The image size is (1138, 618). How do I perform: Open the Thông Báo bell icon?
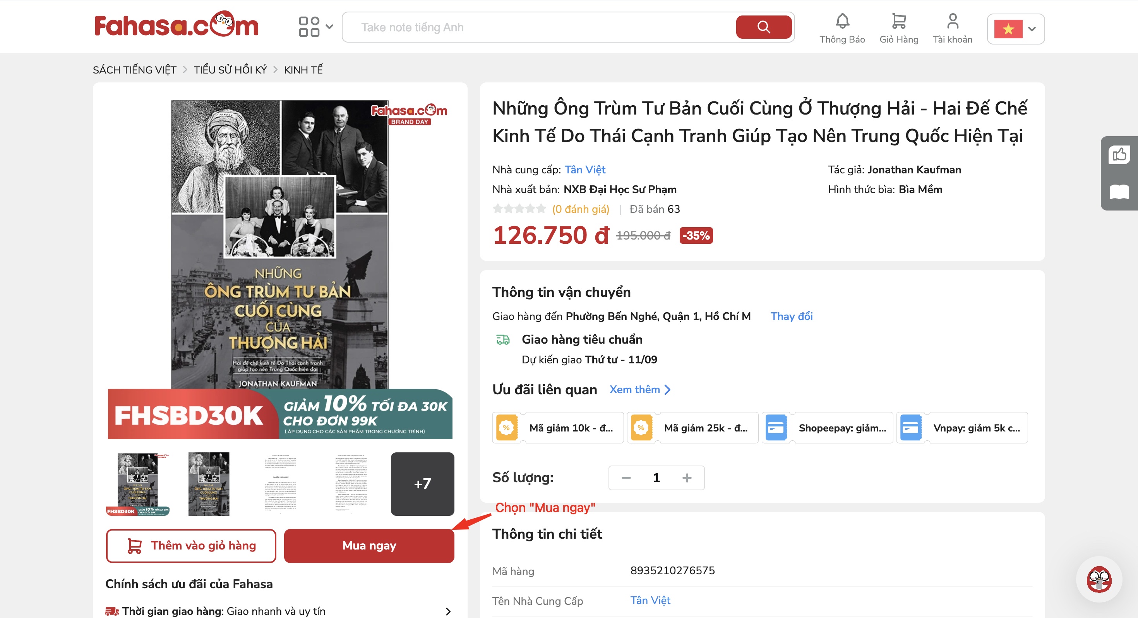click(842, 22)
